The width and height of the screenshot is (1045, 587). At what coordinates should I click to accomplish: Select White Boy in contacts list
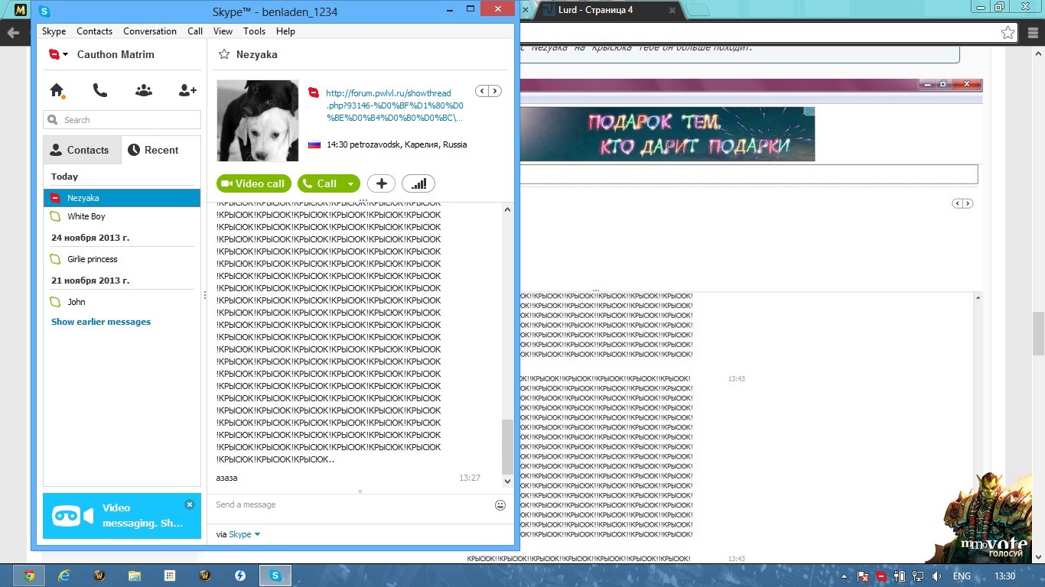coord(86,216)
